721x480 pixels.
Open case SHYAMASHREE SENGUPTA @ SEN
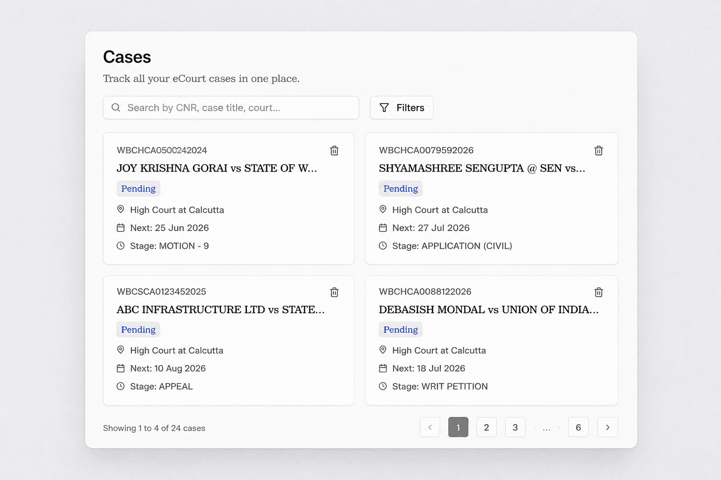[x=482, y=168]
